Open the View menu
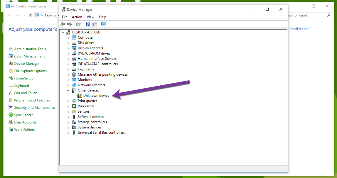Image resolution: width=337 pixels, height=178 pixels. (90, 17)
